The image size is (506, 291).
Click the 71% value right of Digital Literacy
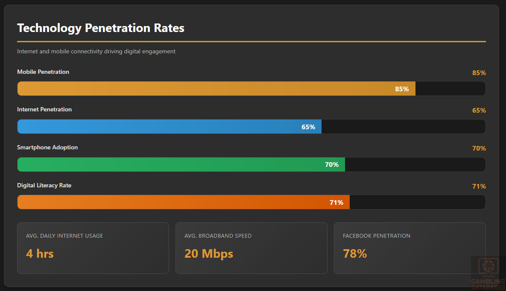[x=479, y=186]
